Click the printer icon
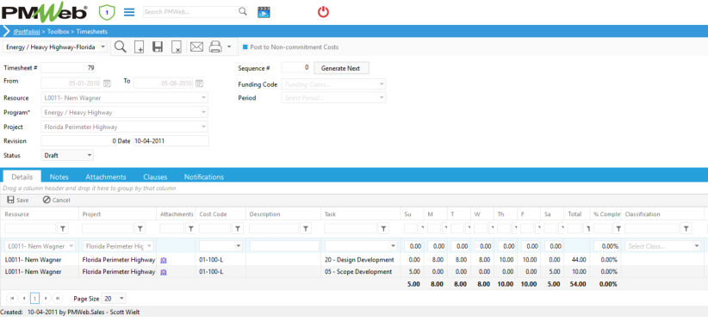Viewport: 708px width, 334px height. pos(216,47)
